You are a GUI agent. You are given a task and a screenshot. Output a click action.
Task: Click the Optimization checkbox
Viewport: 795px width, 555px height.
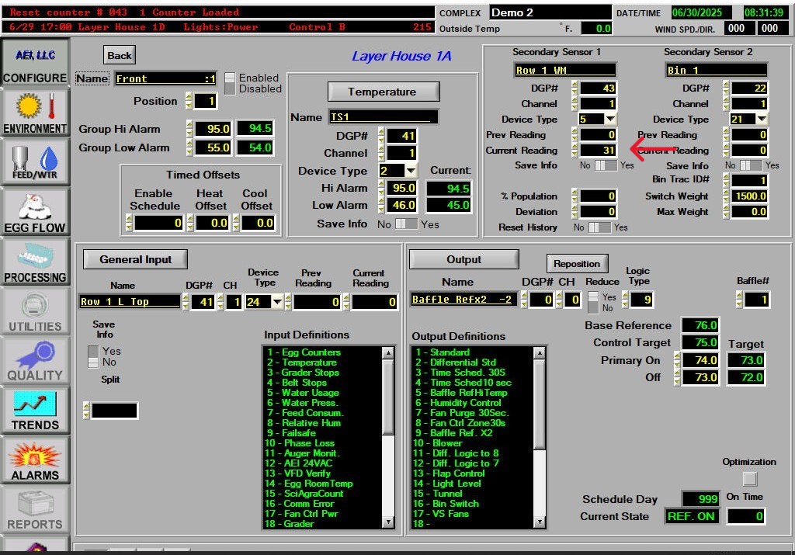(749, 479)
